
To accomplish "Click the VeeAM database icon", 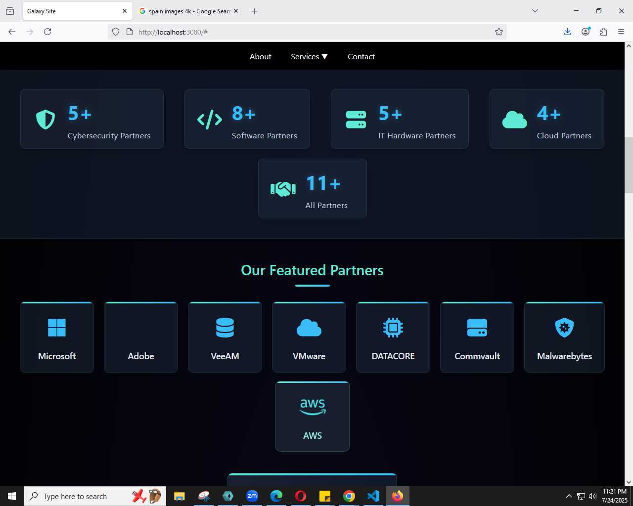I will (x=225, y=327).
